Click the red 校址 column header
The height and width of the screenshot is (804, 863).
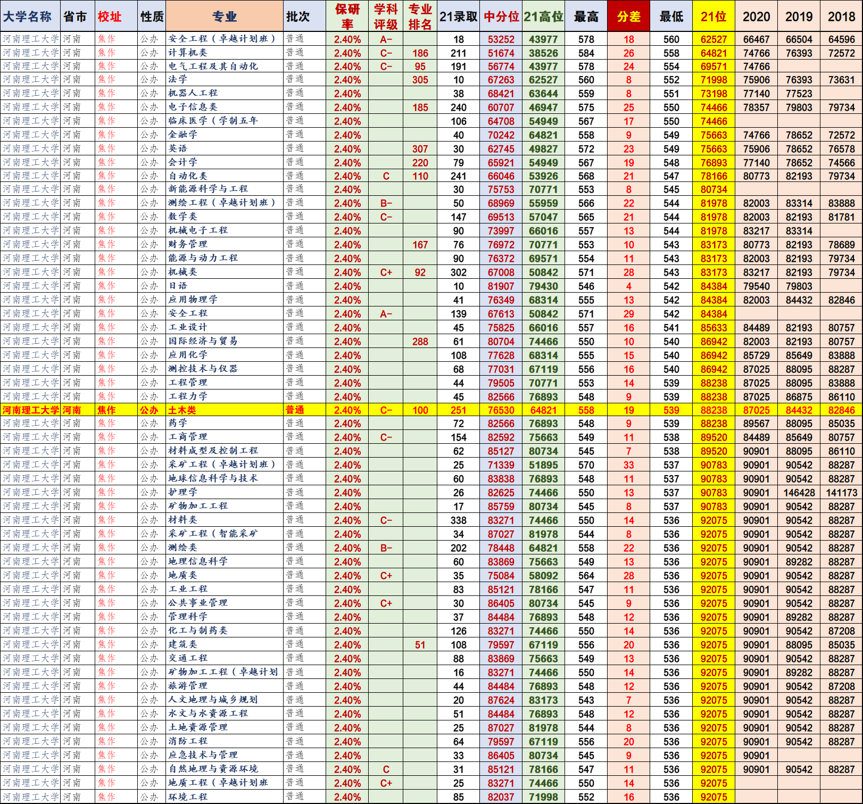[117, 16]
